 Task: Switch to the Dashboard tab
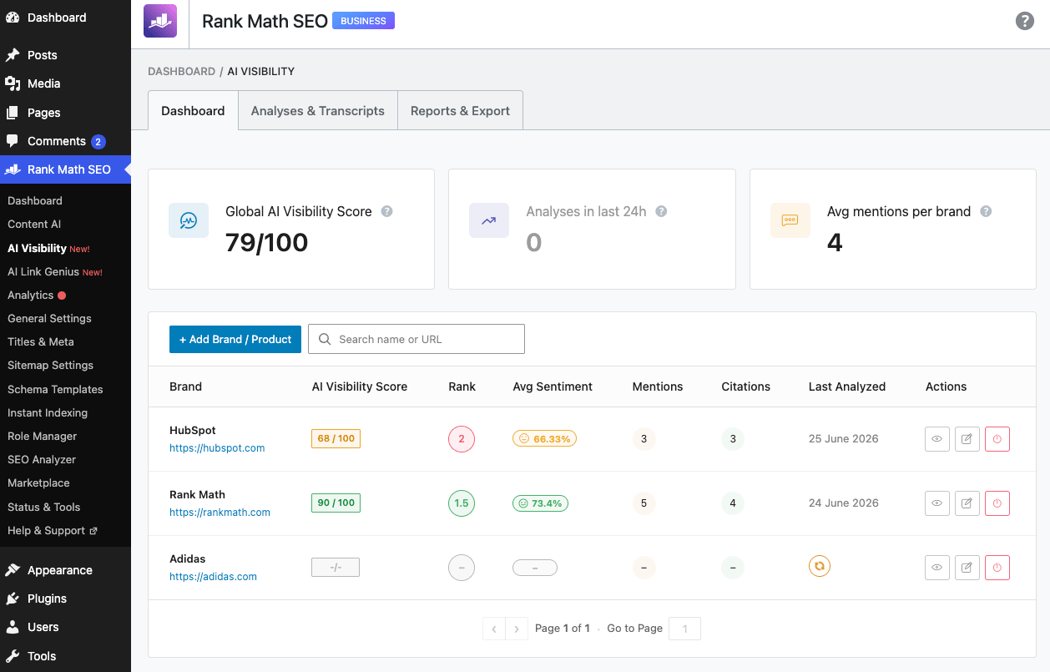193,111
